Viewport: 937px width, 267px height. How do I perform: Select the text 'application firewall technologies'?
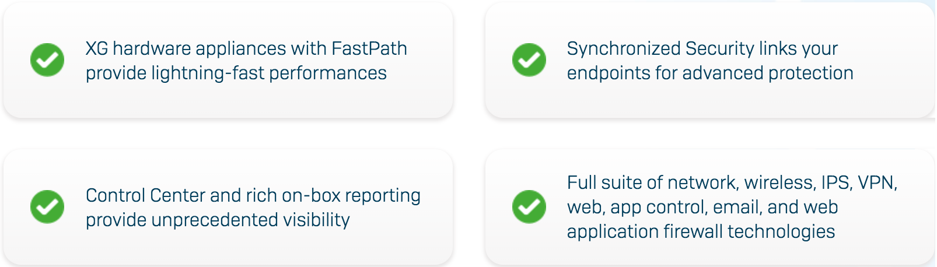pos(701,231)
